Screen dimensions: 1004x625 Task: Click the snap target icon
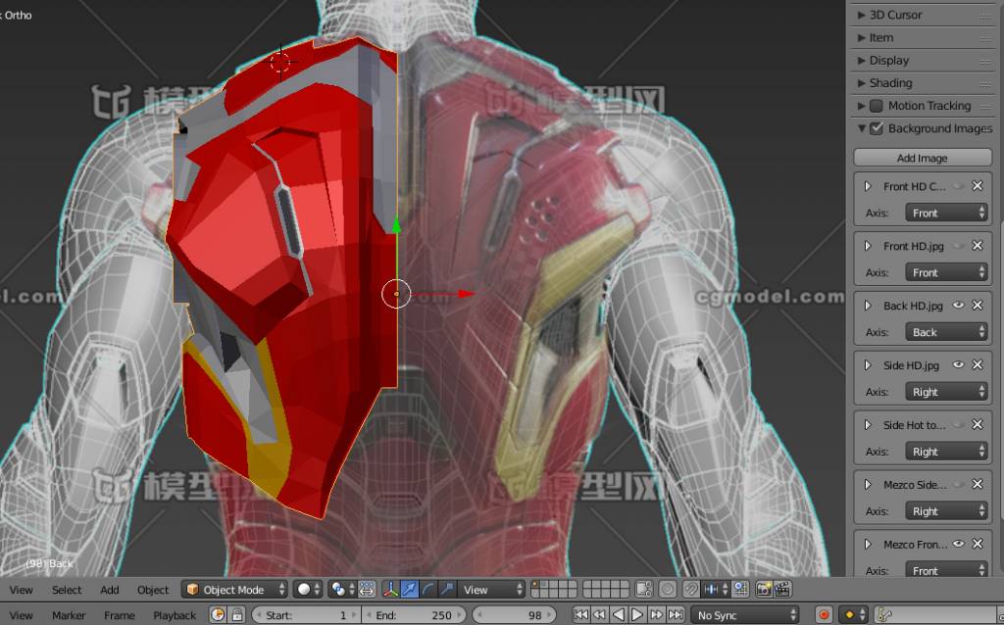[x=741, y=589]
